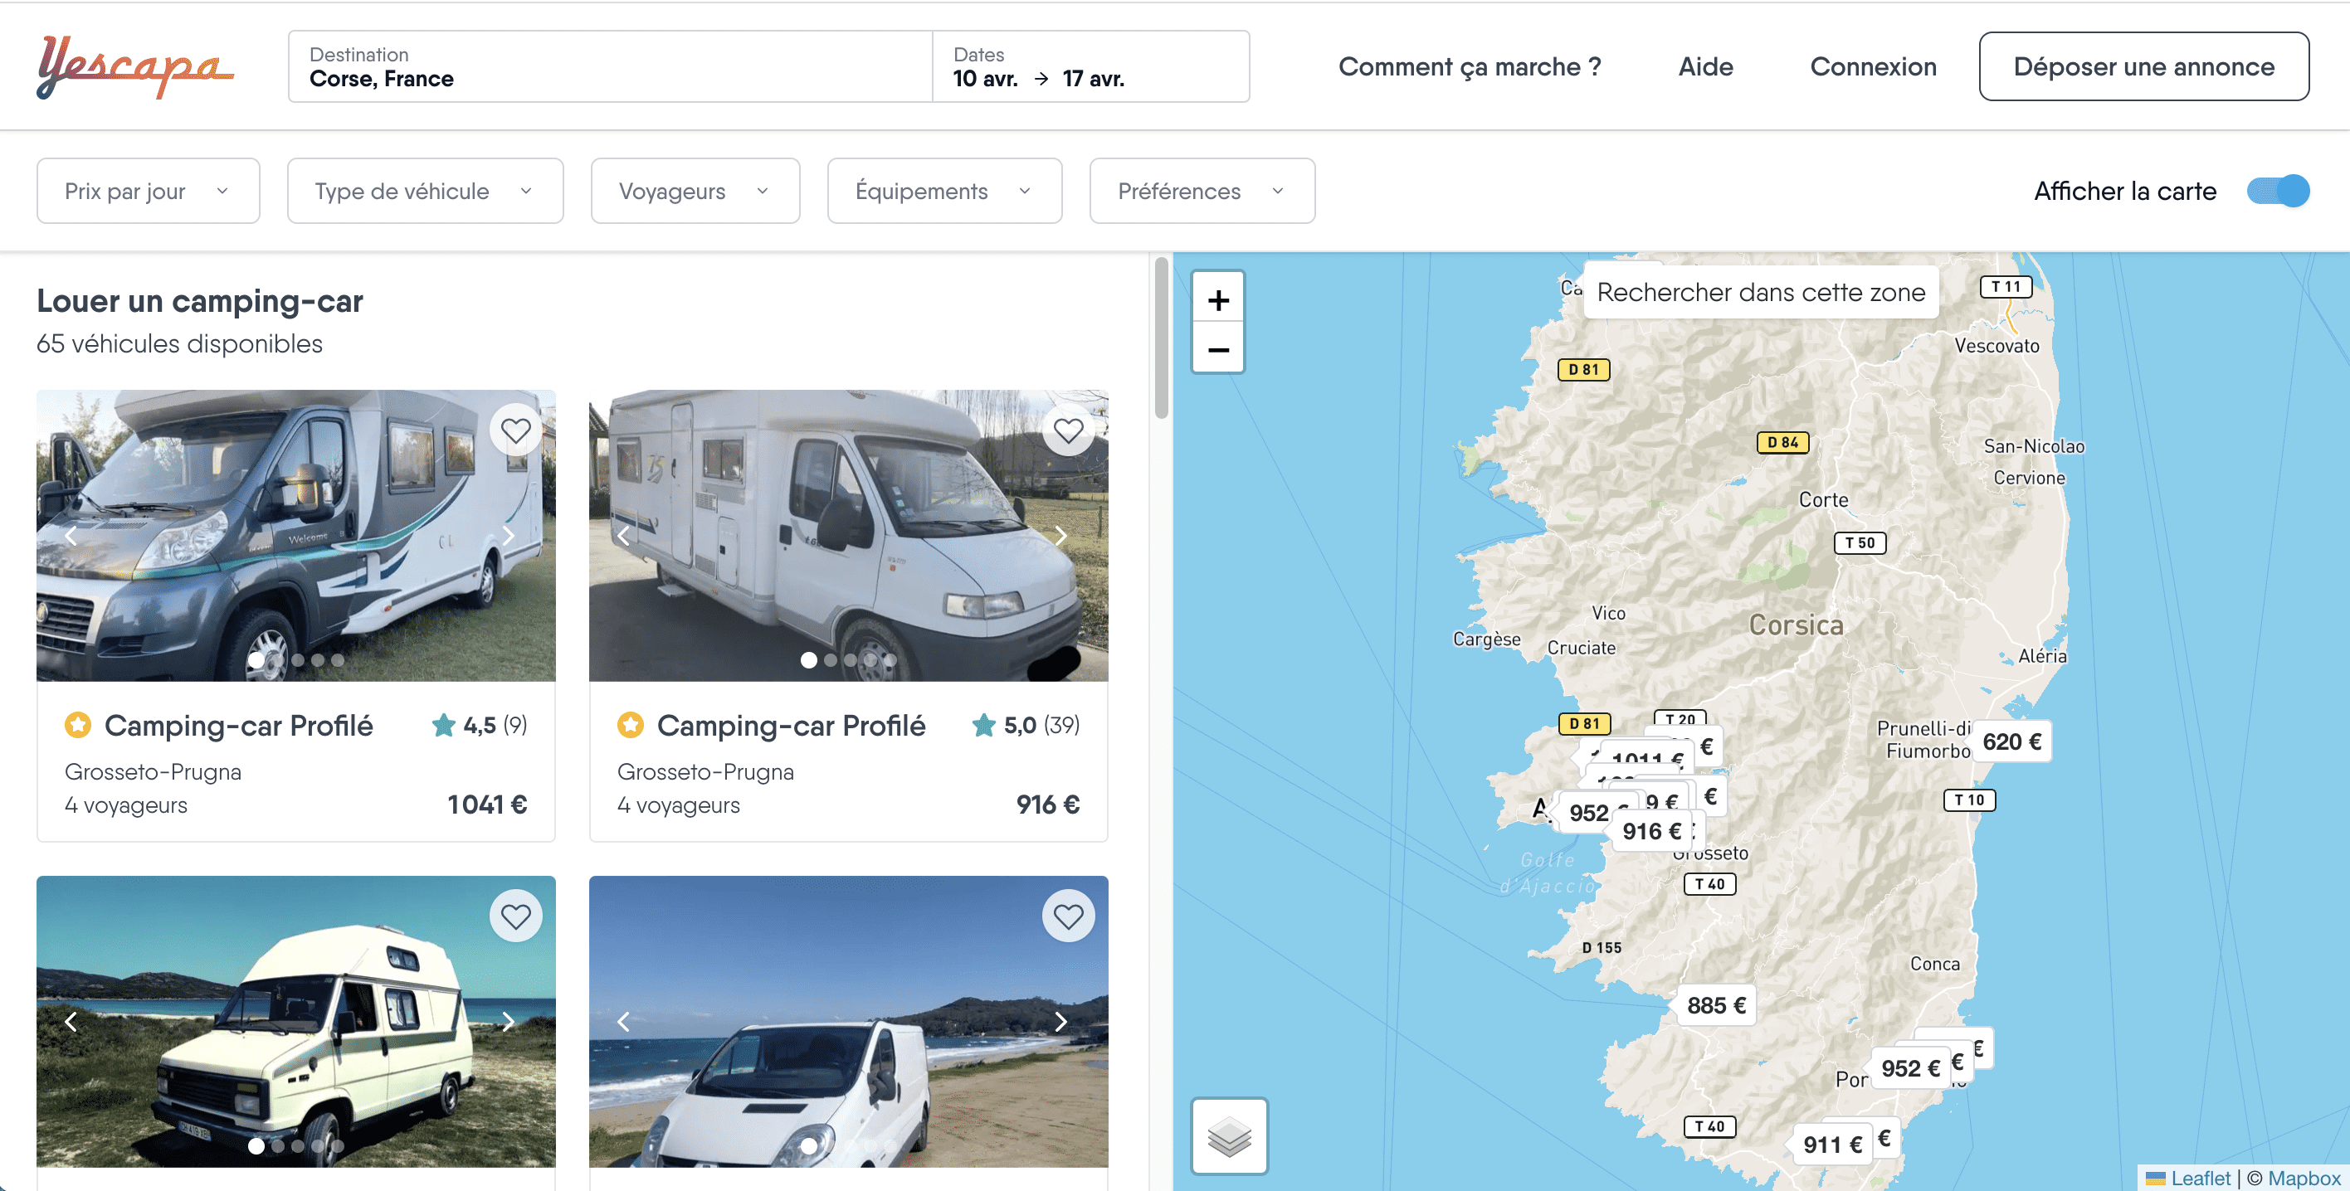Open Comment ça marche ? page

[x=1469, y=66]
